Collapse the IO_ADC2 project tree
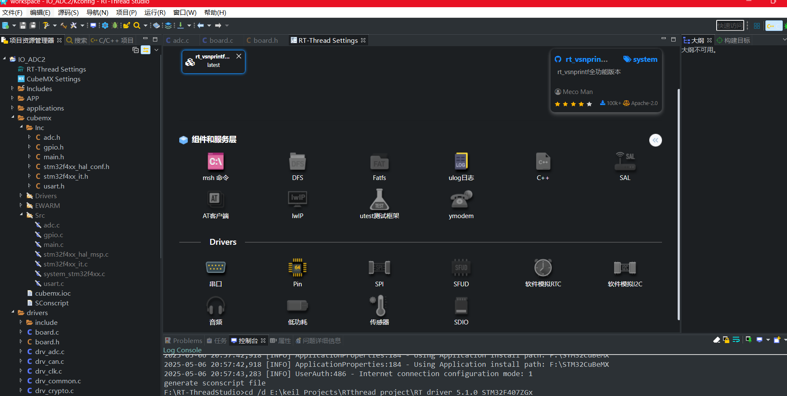This screenshot has width=787, height=396. (5, 59)
